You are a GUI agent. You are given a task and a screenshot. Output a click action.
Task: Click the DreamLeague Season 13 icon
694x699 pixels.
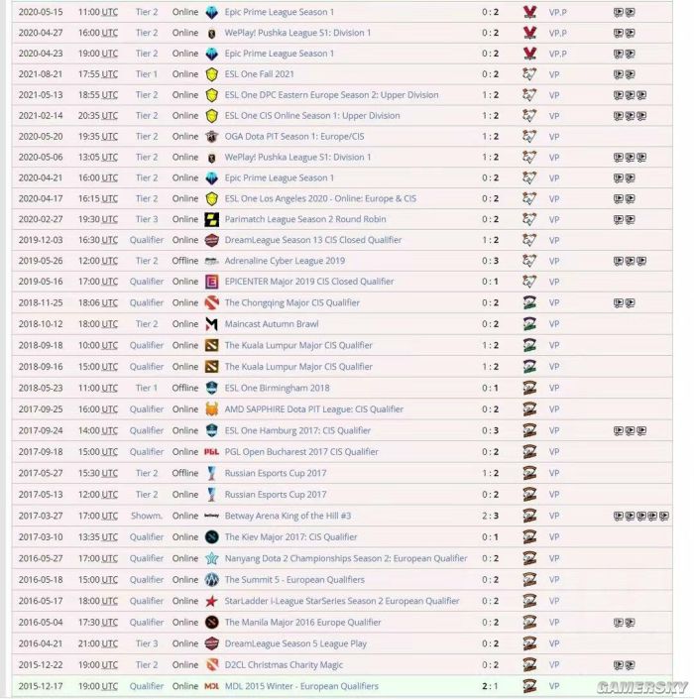(212, 240)
